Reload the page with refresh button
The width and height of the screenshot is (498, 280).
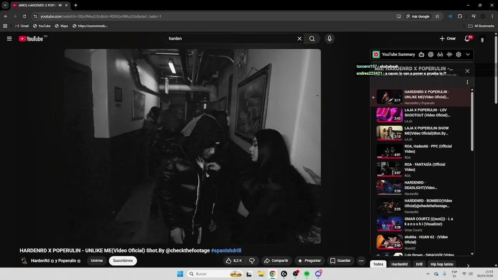pyautogui.click(x=24, y=16)
